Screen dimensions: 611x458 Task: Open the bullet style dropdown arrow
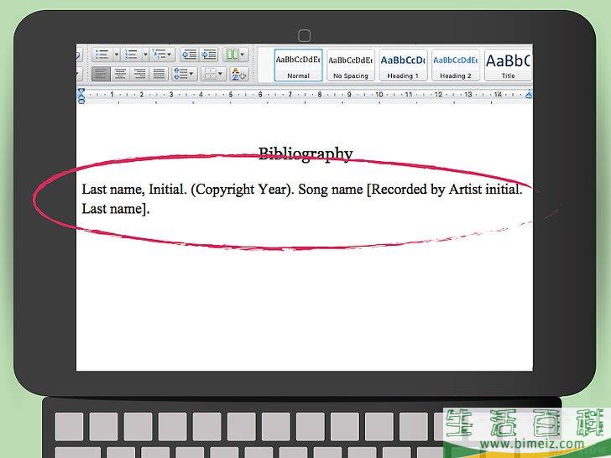pyautogui.click(x=116, y=55)
